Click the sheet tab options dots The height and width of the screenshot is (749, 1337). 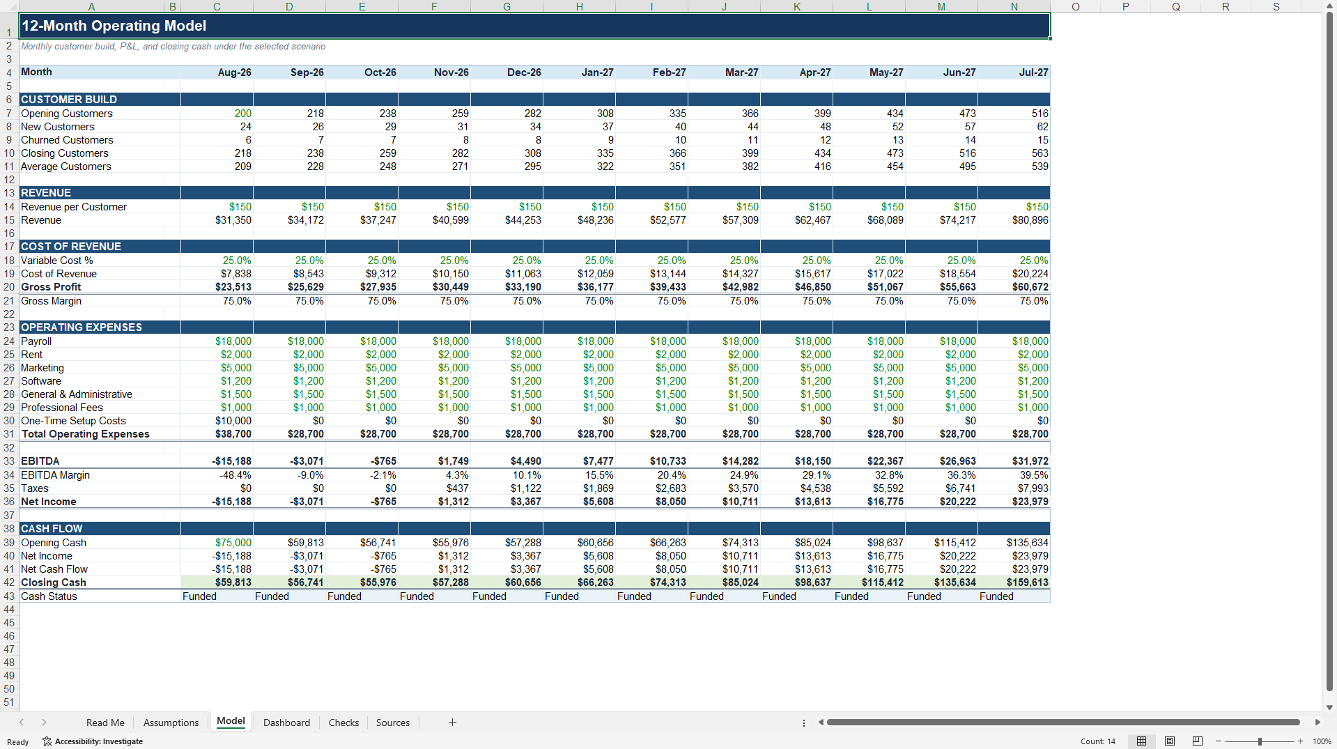point(804,723)
